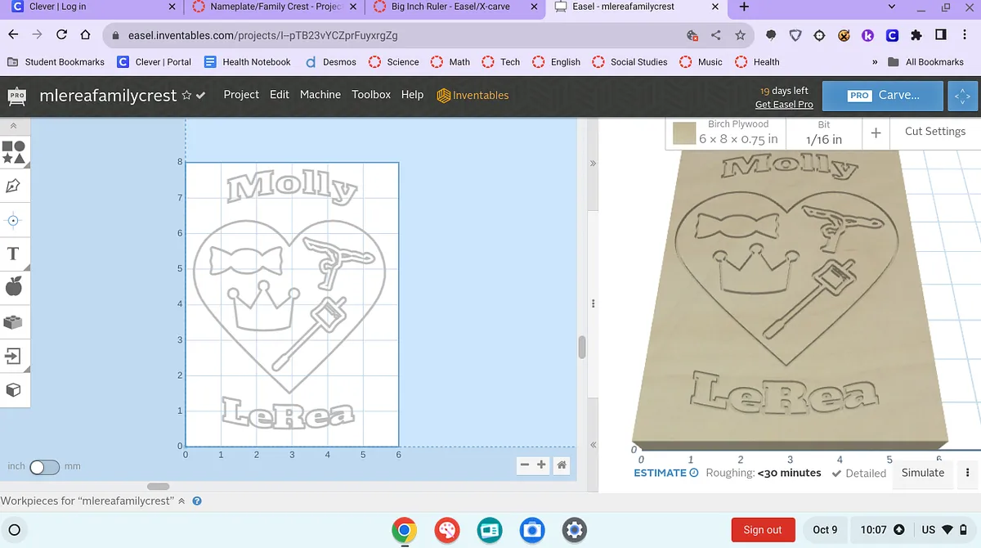Image resolution: width=981 pixels, height=548 pixels.
Task: Click the saved checkmark beside project name
Action: pos(200,96)
